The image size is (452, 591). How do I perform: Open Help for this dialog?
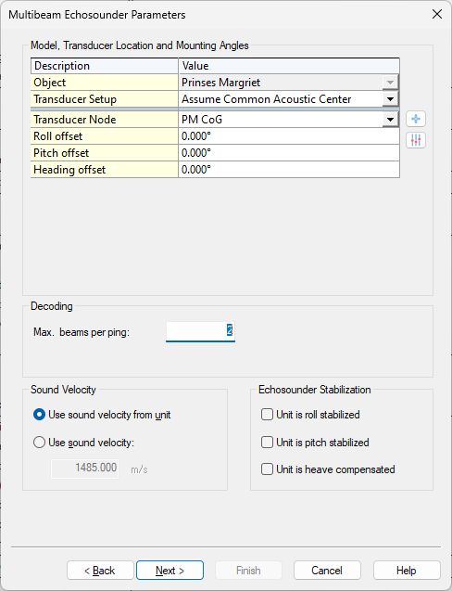[407, 571]
